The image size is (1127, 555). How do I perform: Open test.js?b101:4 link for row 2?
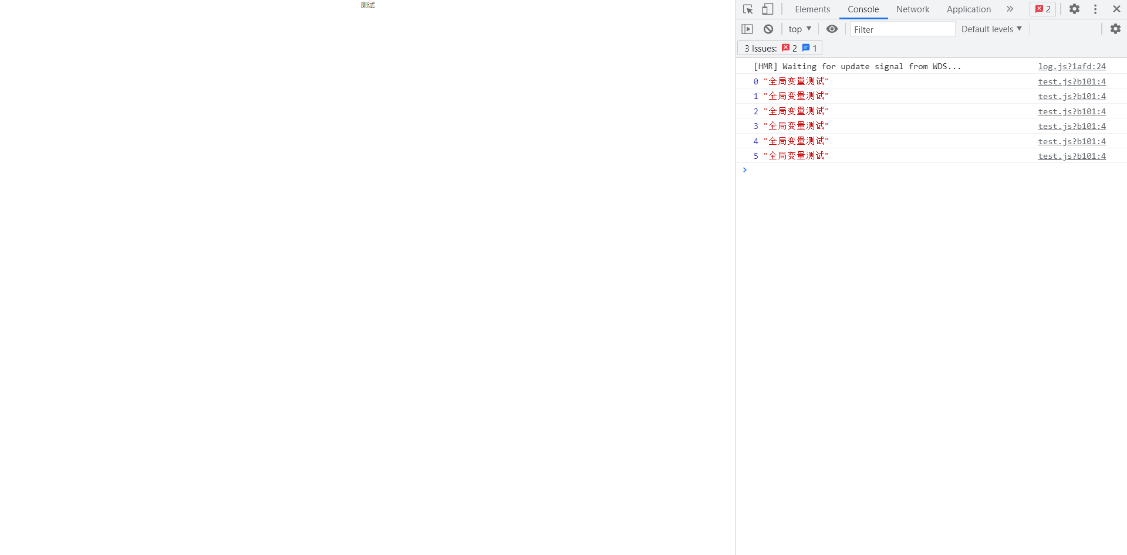[x=1072, y=111]
